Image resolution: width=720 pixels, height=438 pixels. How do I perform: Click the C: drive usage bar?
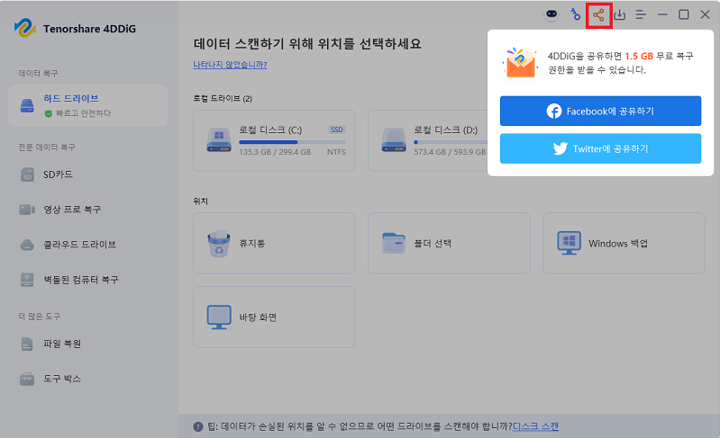(x=293, y=142)
